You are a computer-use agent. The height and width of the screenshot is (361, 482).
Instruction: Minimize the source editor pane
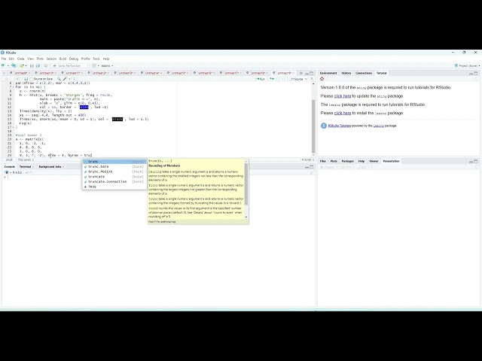307,73
